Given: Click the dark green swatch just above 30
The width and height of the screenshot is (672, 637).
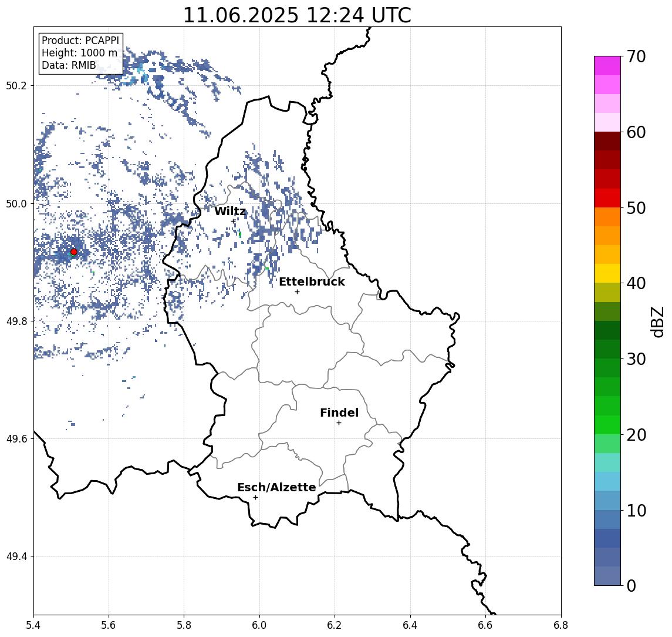Looking at the screenshot, I should pyautogui.click(x=607, y=349).
